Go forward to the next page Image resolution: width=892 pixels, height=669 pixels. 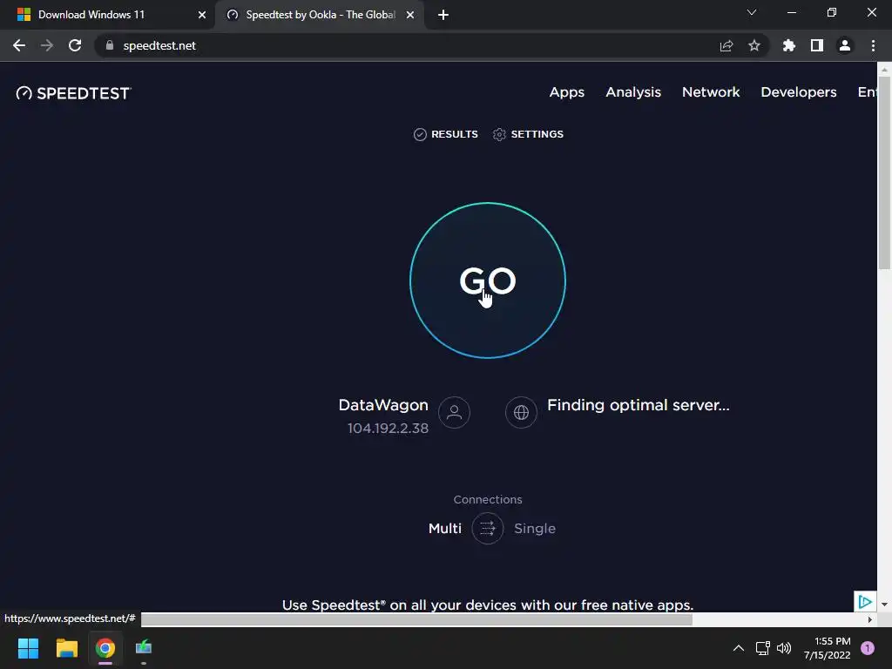pos(47,45)
